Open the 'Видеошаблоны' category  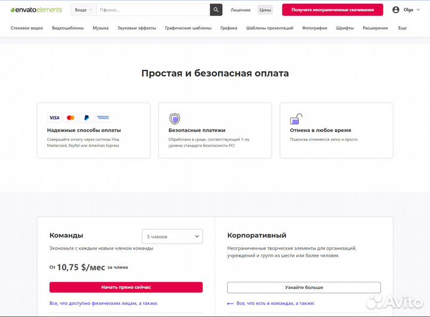[x=67, y=28]
